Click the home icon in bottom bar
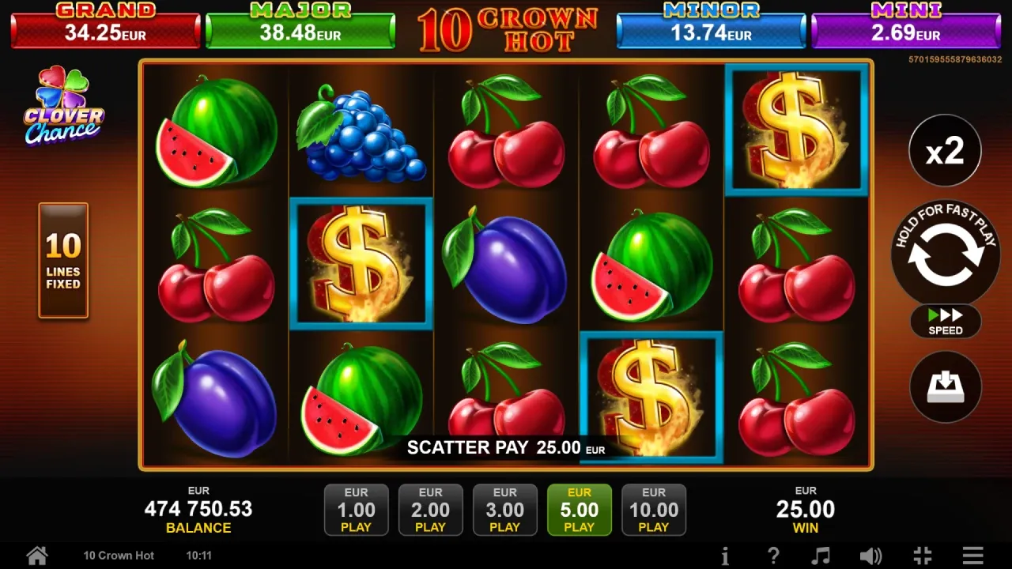Screen dimensions: 1012x569 (37, 555)
